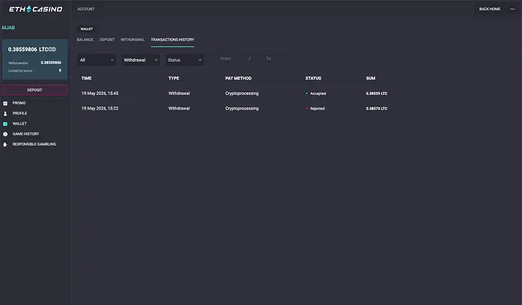
Task: Click the Responsible Gambling hand icon
Action: click(x=5, y=145)
